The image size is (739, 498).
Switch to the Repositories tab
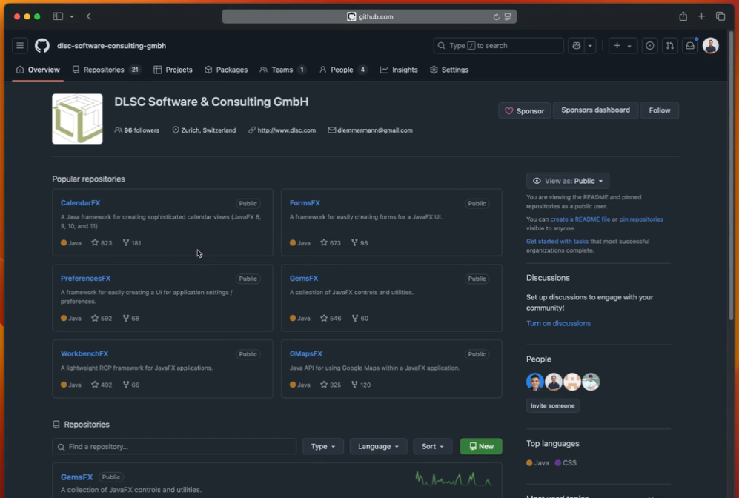coord(107,70)
